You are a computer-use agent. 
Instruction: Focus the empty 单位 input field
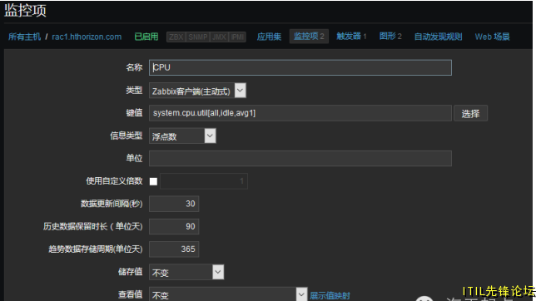click(x=300, y=159)
